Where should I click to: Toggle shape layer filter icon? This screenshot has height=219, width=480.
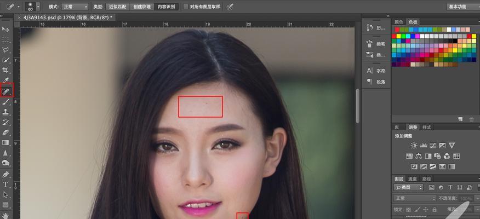click(460, 187)
